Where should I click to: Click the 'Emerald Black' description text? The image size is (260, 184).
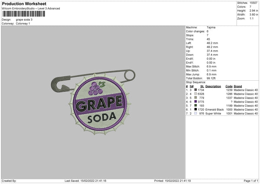[214, 110]
